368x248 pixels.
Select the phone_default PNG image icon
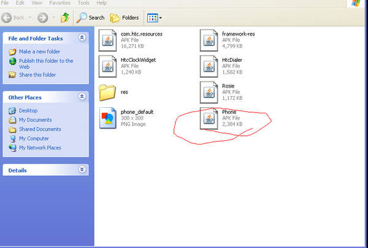pos(108,118)
